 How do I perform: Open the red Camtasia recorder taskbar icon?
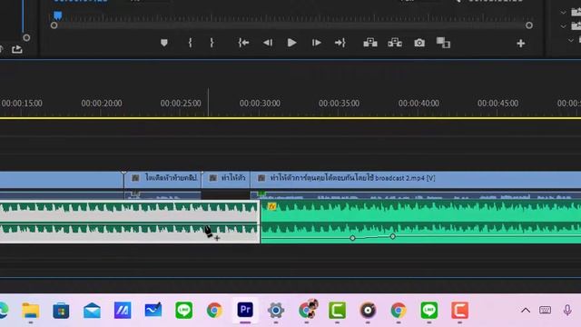click(x=459, y=311)
